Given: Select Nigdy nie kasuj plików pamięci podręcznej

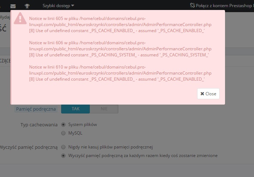Looking at the screenshot, I should [63, 147].
